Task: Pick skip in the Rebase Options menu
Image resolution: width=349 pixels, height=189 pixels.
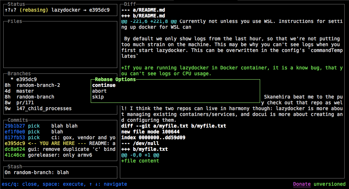Action: click(x=175, y=97)
